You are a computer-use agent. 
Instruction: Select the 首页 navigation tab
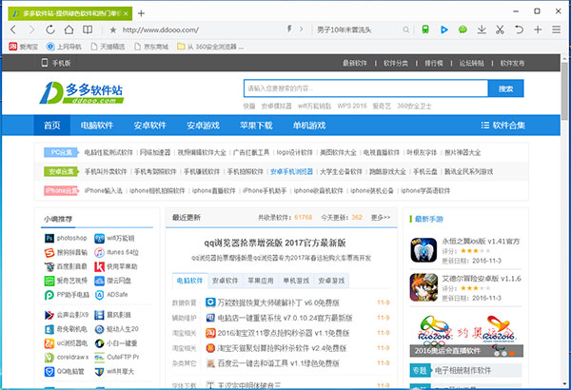click(52, 126)
